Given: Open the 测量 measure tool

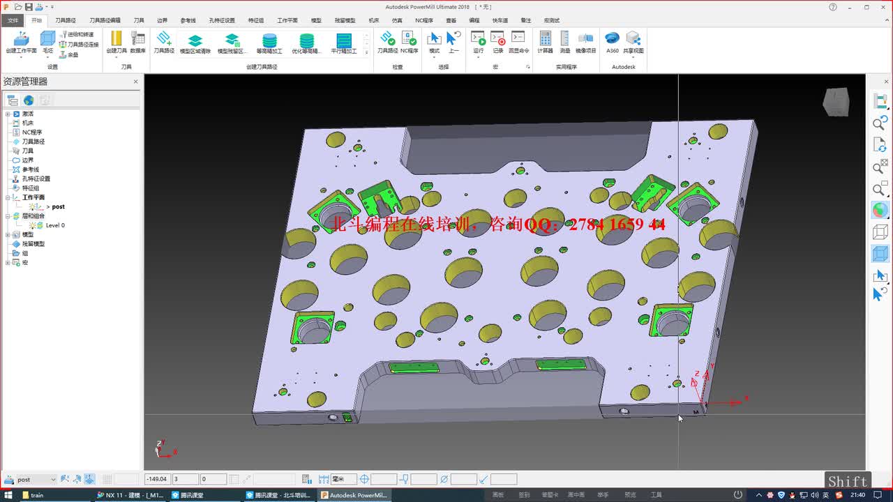Looking at the screenshot, I should click(564, 42).
